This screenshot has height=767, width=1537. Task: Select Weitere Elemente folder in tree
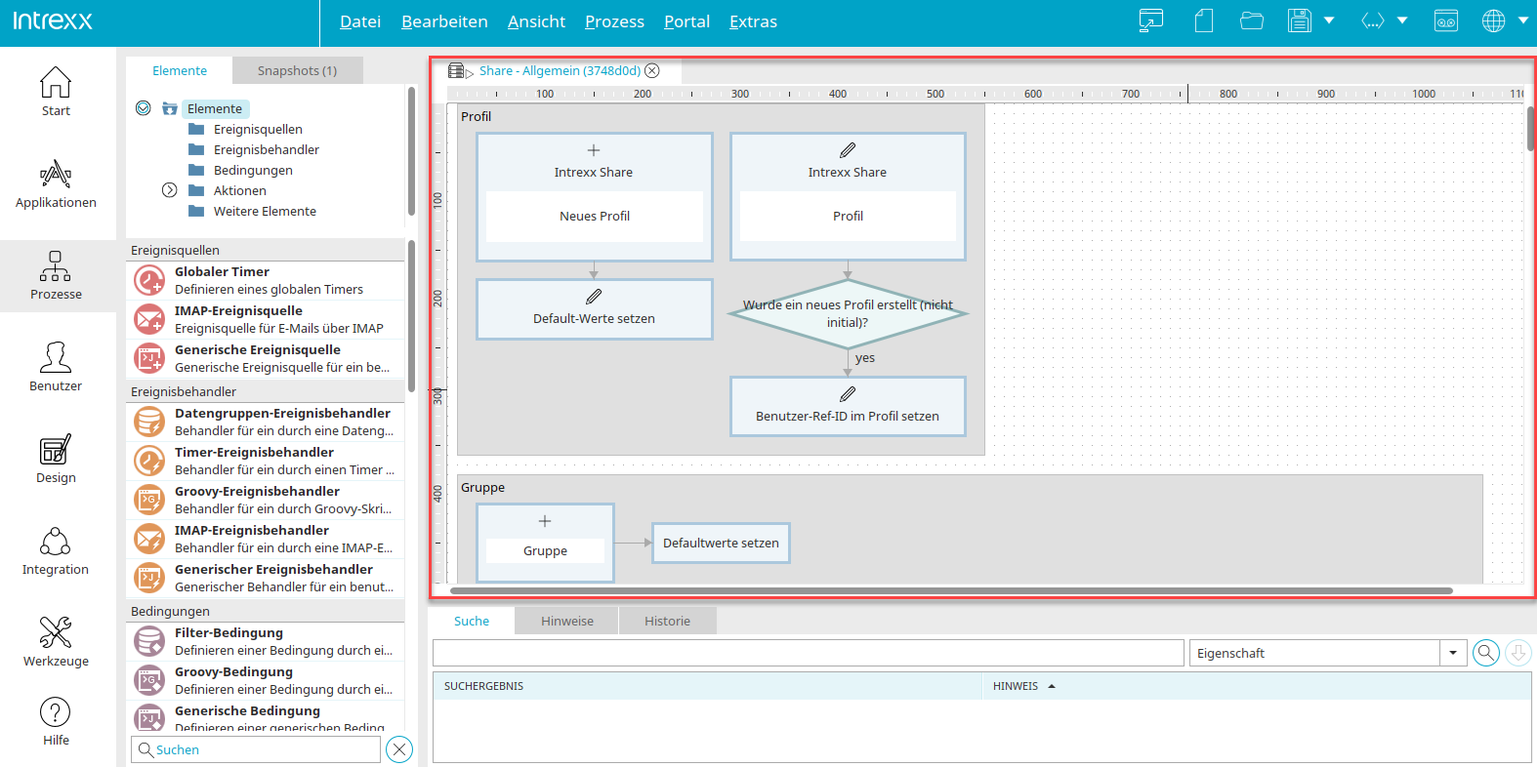point(265,211)
